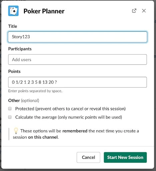Click the 'Enter points separated by space' hint
This screenshot has width=156, height=171.
click(x=35, y=91)
